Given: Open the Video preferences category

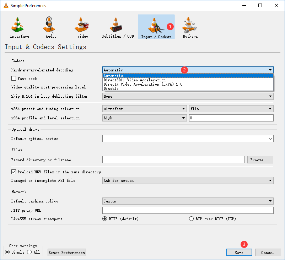Looking at the screenshot, I should click(82, 27).
